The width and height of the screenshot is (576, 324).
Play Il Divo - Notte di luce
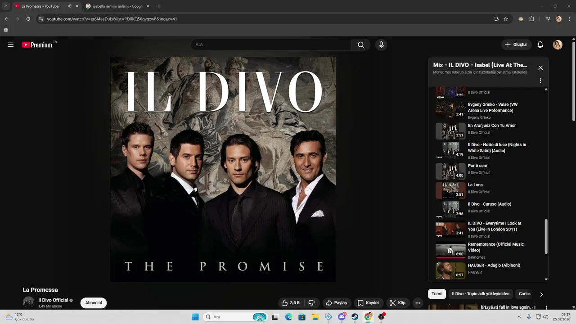488,150
